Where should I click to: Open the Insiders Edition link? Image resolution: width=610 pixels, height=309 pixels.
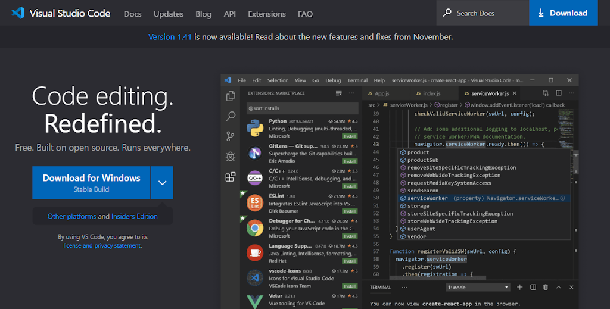tap(135, 216)
